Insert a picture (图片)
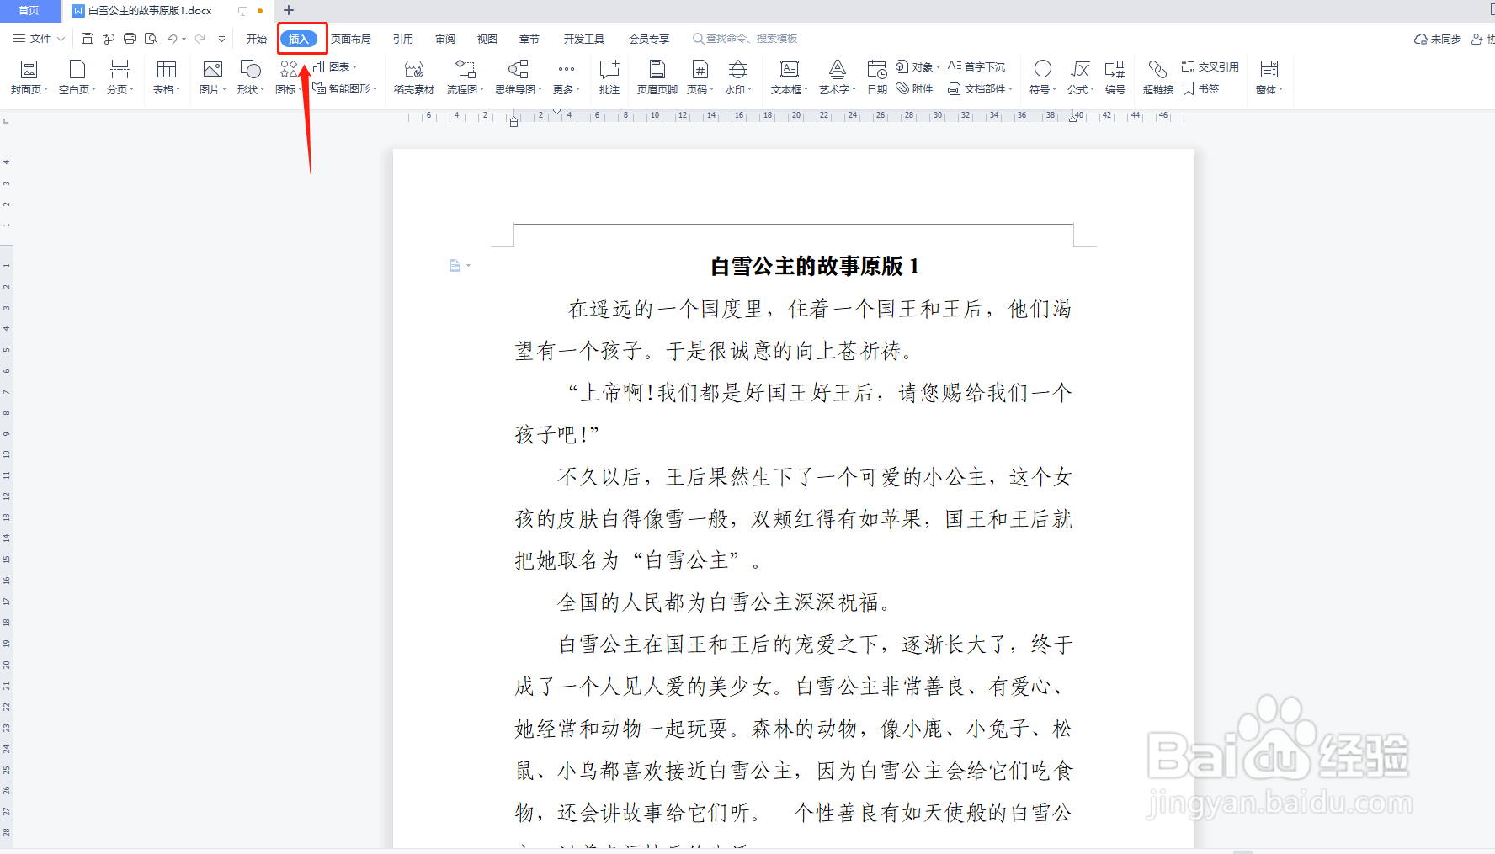This screenshot has width=1495, height=854. click(x=213, y=77)
